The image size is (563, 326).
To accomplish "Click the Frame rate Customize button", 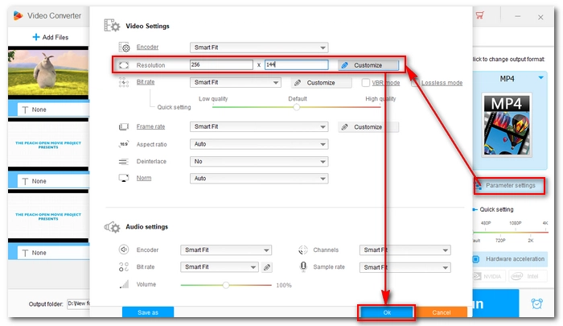I will tap(368, 127).
